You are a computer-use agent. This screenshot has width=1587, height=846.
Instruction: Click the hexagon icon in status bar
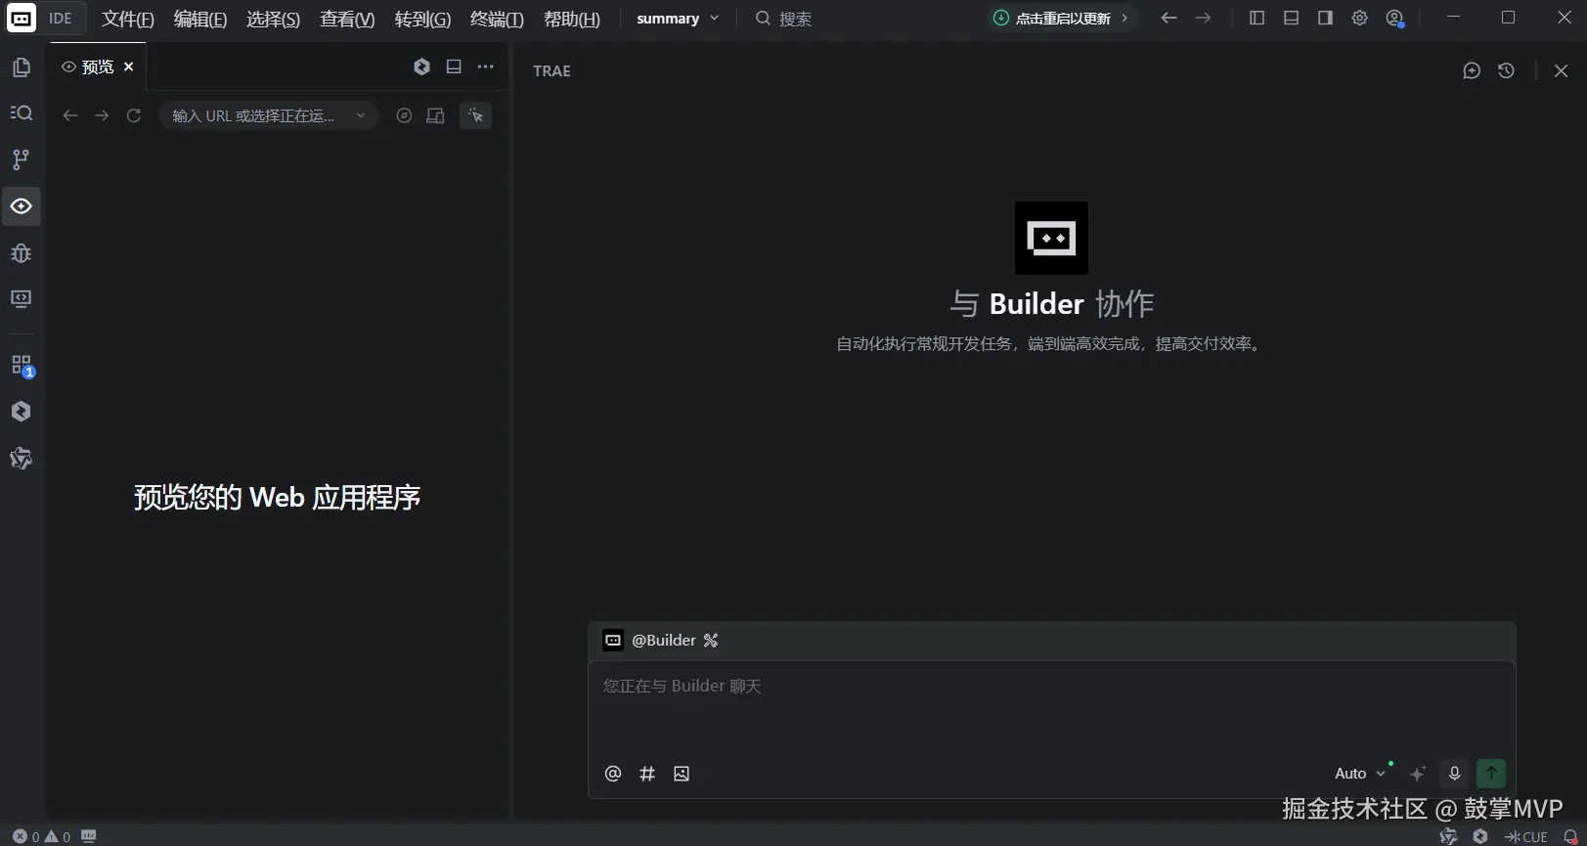coord(1480,837)
